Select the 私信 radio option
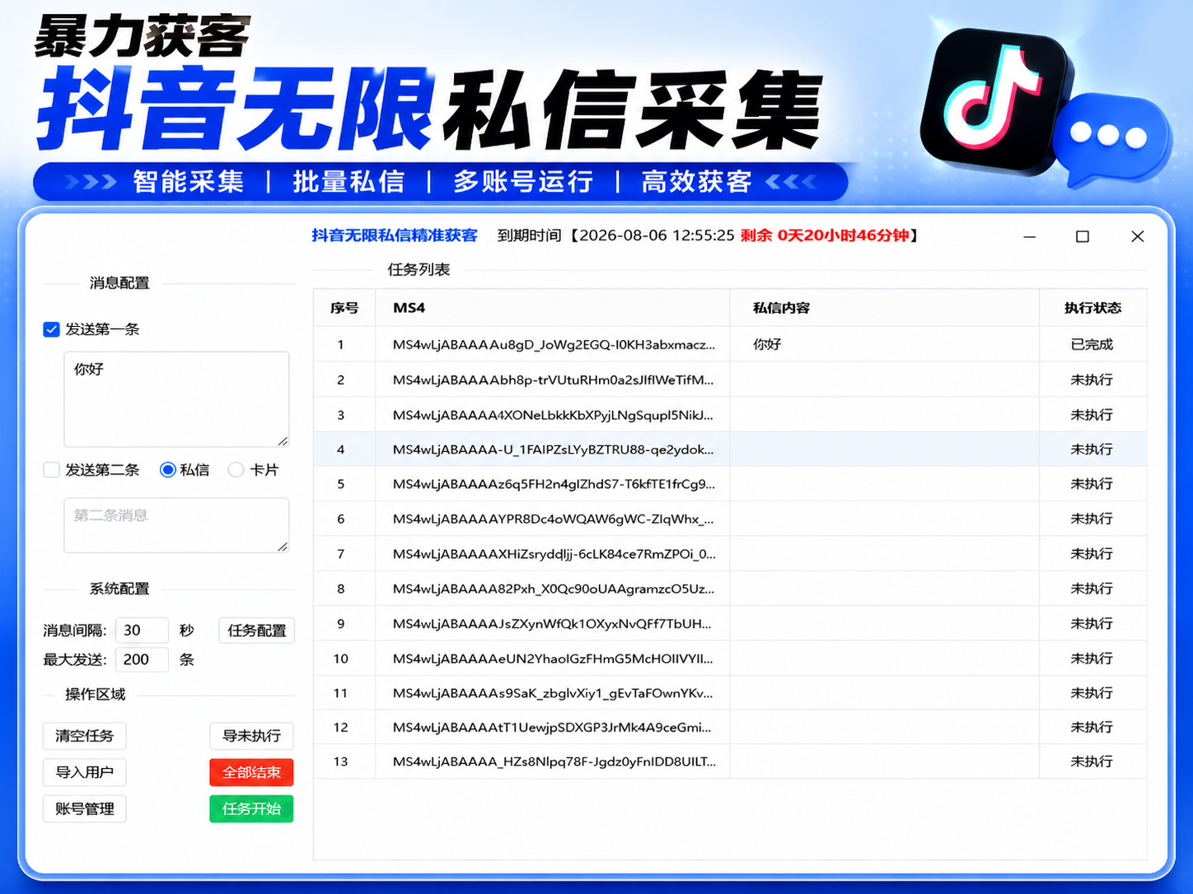Viewport: 1193px width, 894px height. [168, 470]
